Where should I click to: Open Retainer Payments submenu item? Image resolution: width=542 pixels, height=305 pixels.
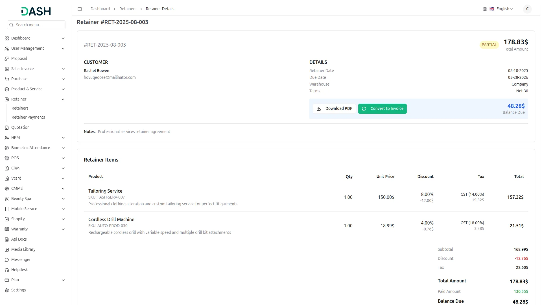click(28, 117)
